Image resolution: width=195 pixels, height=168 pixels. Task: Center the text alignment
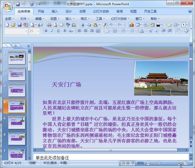coord(86,31)
